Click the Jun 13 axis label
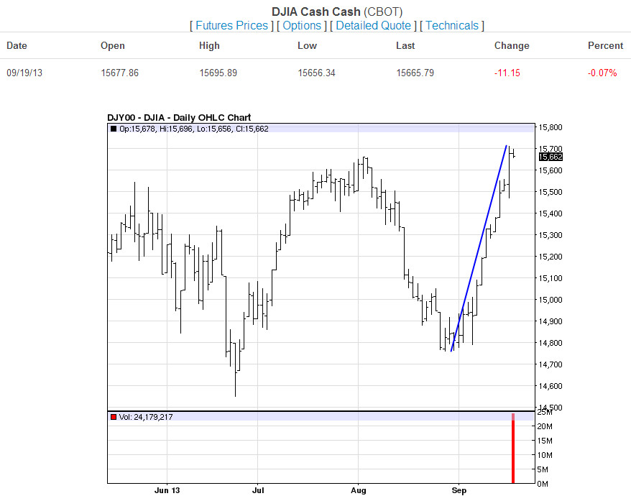This screenshot has width=631, height=496. (167, 490)
